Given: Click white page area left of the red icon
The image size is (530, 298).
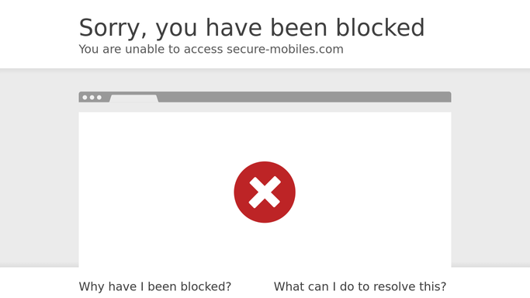Looking at the screenshot, I should 156,192.
